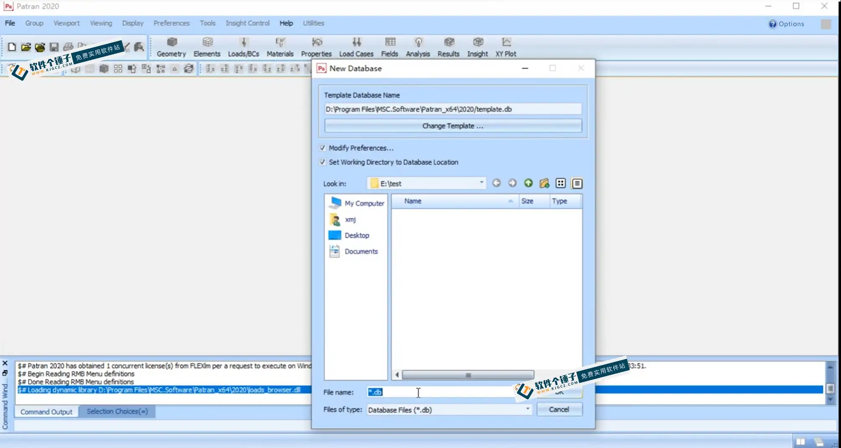Go up one folder level in the file dialog
Screen dimensions: 841x448
tap(528, 183)
